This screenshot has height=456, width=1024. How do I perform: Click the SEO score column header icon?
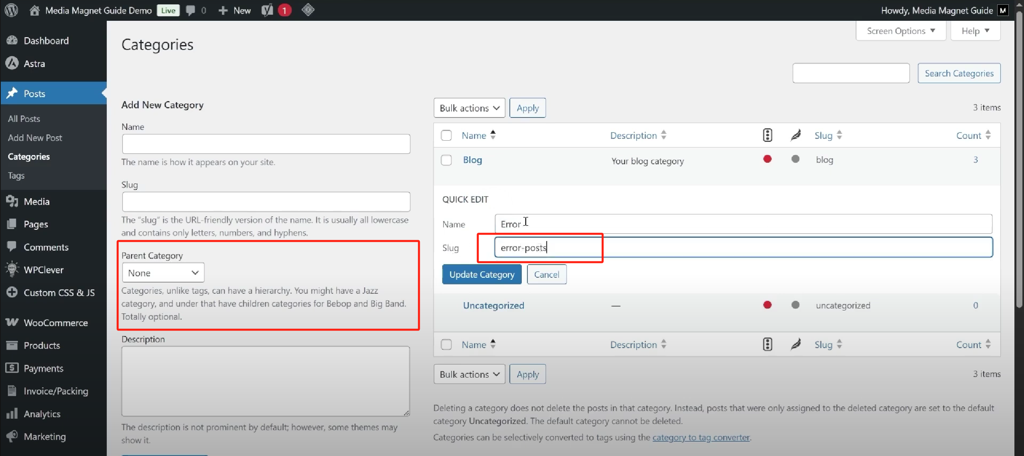[x=767, y=135]
